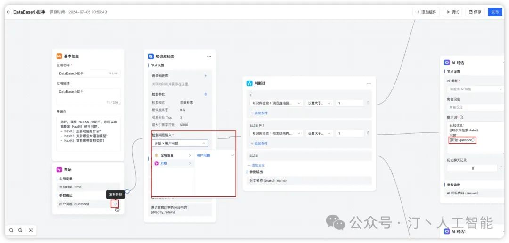This screenshot has height=243, width=509.
Task: Click the 基本信息 orange node icon
Action: pos(59,56)
